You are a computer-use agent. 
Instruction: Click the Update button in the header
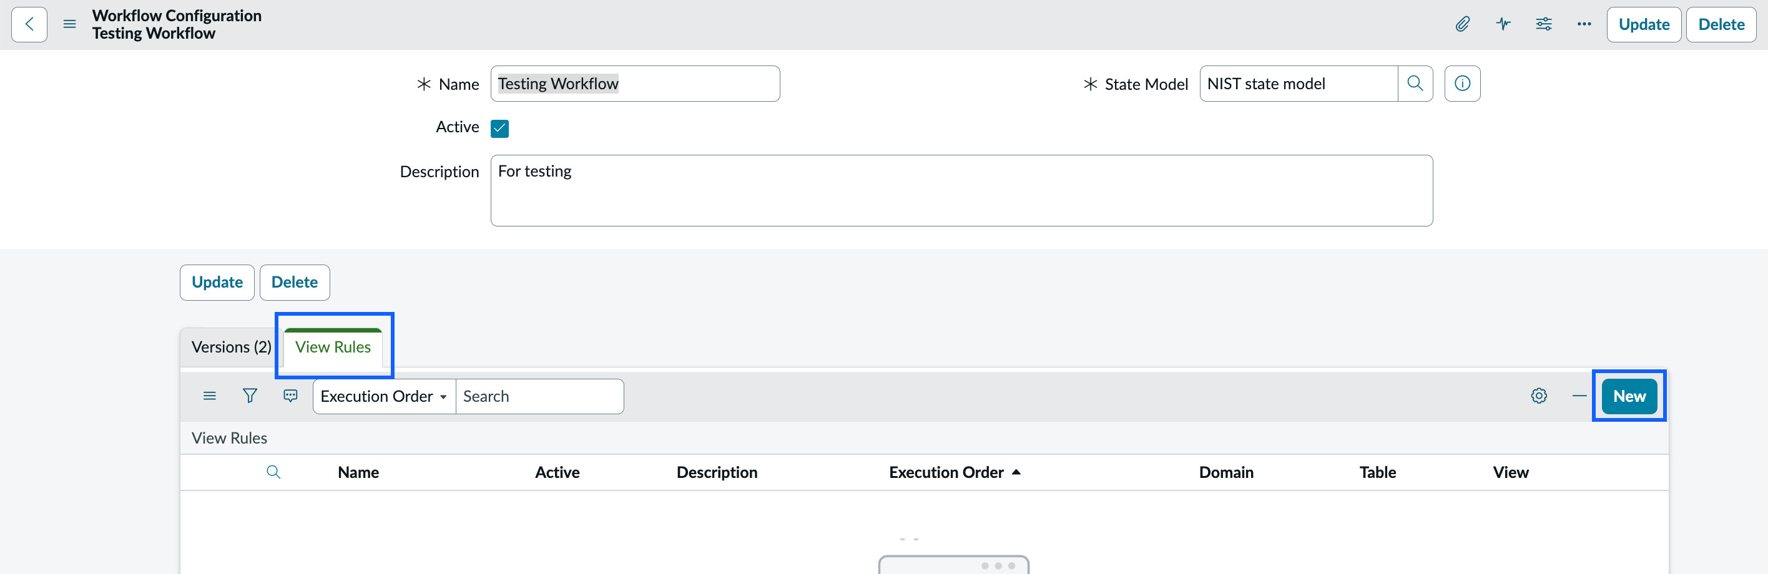pyautogui.click(x=1644, y=25)
